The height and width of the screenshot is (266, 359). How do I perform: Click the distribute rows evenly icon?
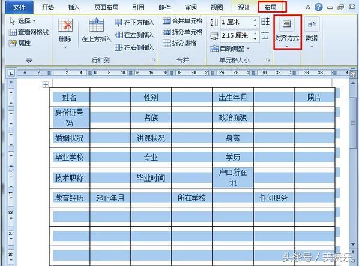coord(265,22)
